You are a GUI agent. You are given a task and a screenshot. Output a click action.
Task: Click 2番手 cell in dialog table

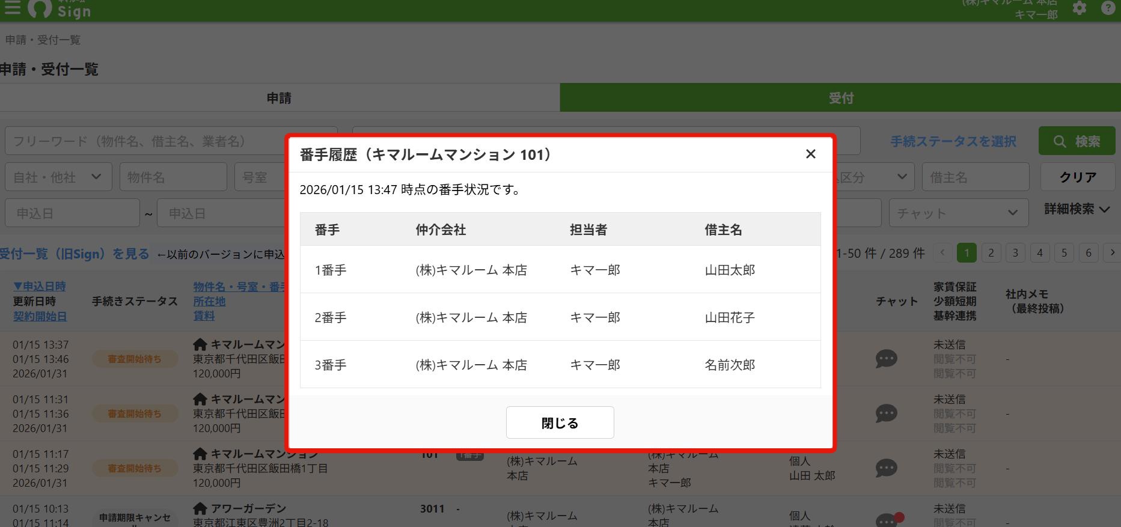point(331,317)
